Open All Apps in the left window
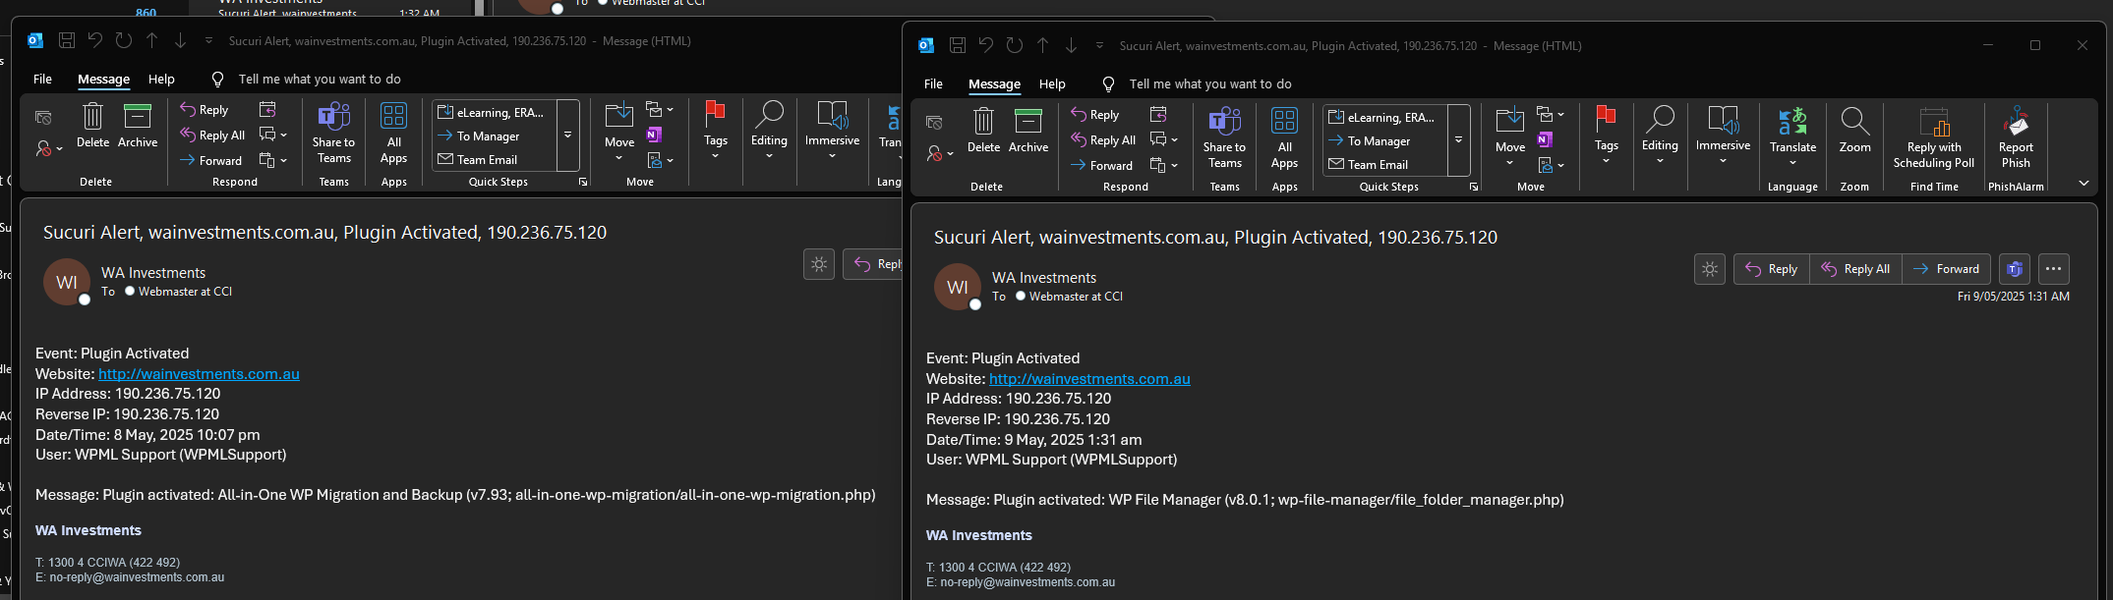 (x=393, y=134)
